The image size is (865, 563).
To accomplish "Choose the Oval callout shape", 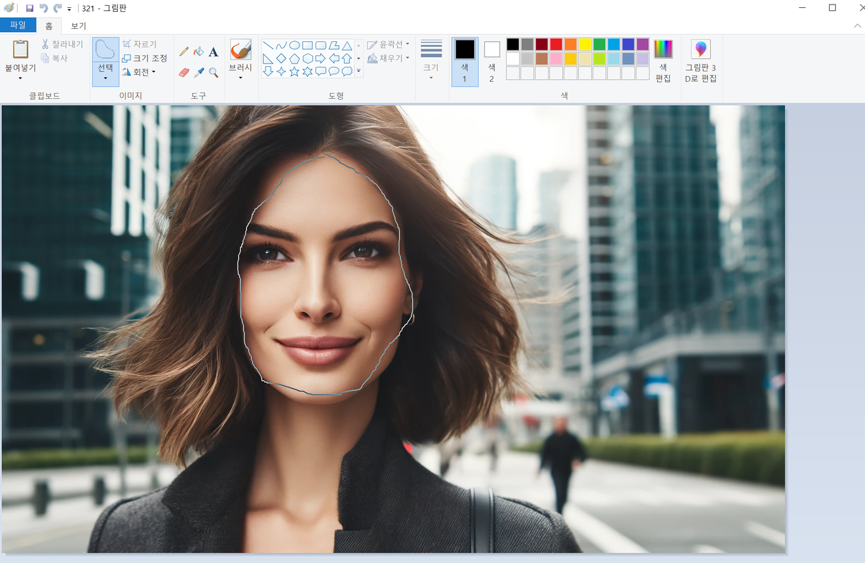I will click(x=334, y=71).
